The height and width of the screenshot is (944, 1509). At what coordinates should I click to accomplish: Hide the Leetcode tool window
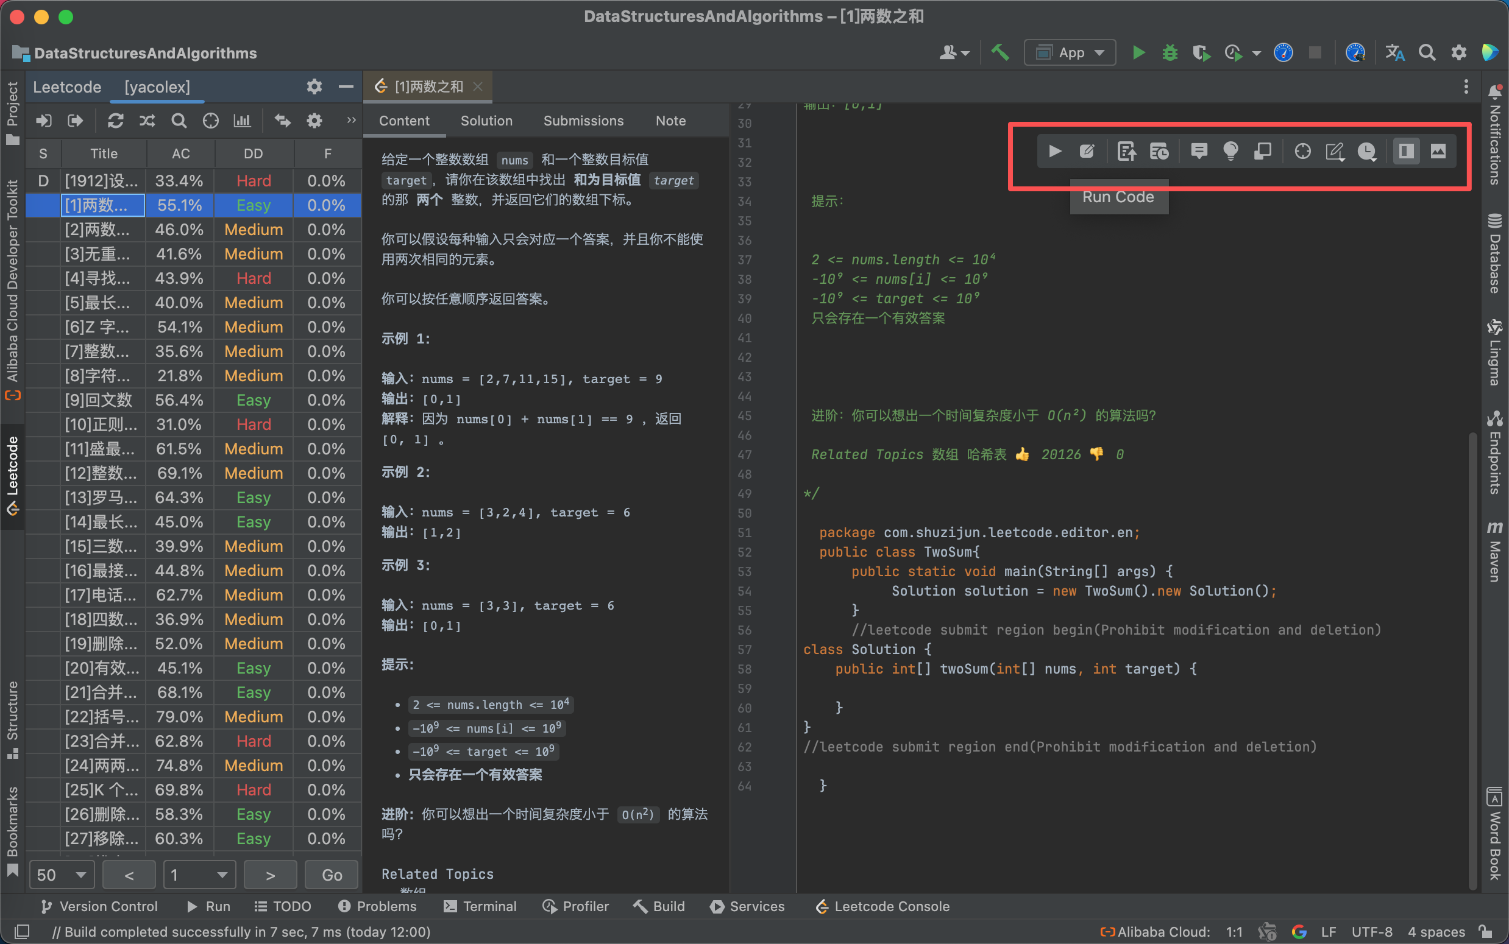346,86
